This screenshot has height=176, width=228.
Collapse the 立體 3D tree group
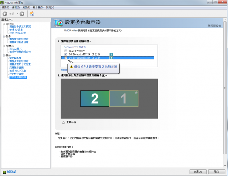pos(4,46)
